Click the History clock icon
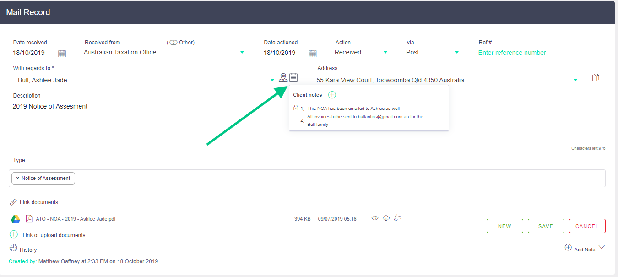Viewport: 618px width, 277px height. 13,248
